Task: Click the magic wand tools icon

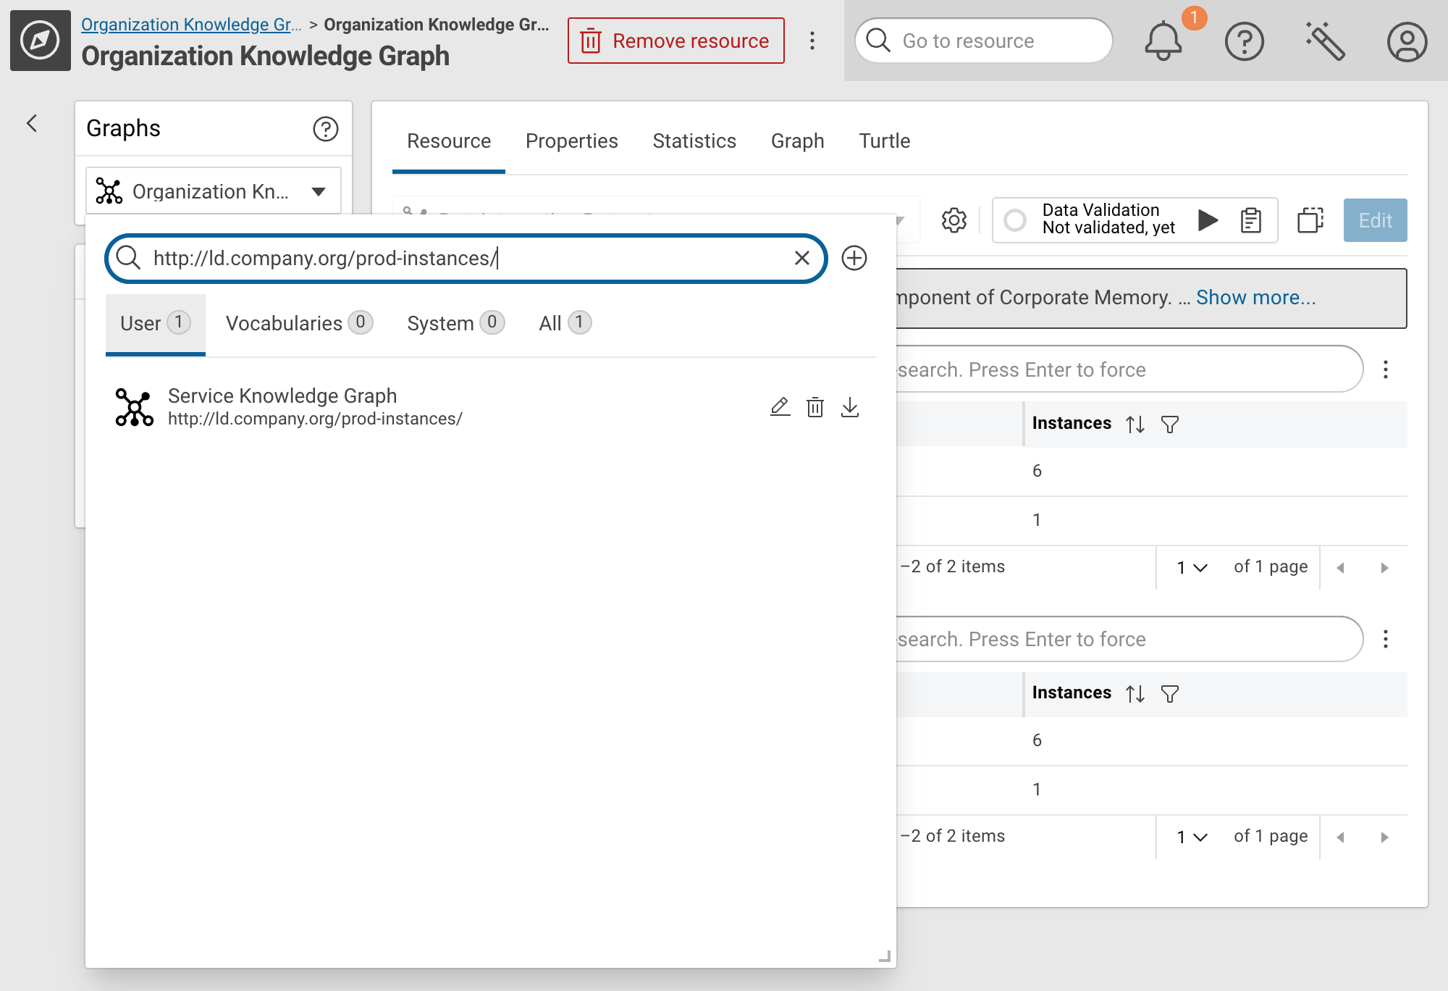Action: (x=1325, y=41)
